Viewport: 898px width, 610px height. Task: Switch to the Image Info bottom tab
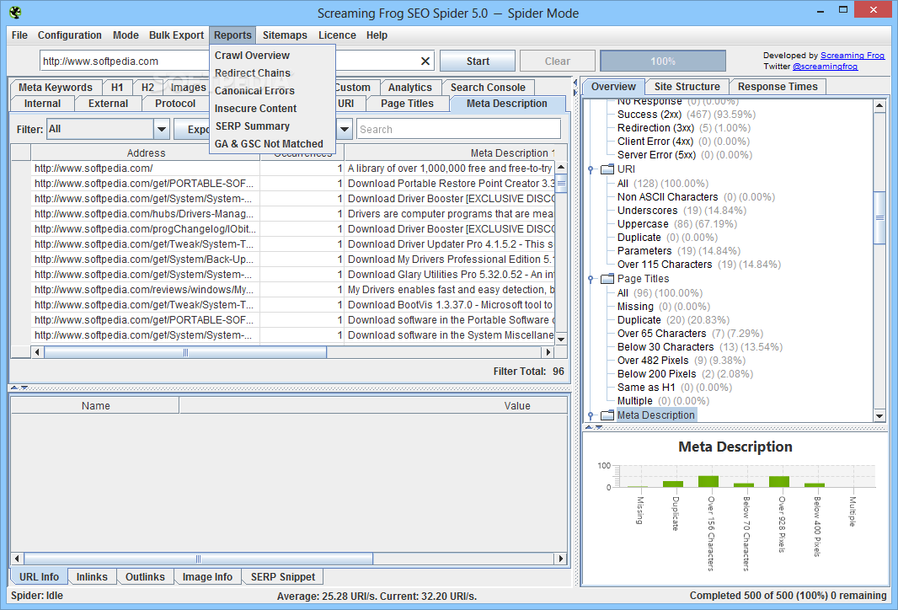(x=207, y=577)
